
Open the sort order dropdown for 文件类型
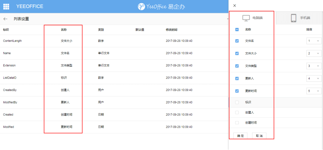314,66
